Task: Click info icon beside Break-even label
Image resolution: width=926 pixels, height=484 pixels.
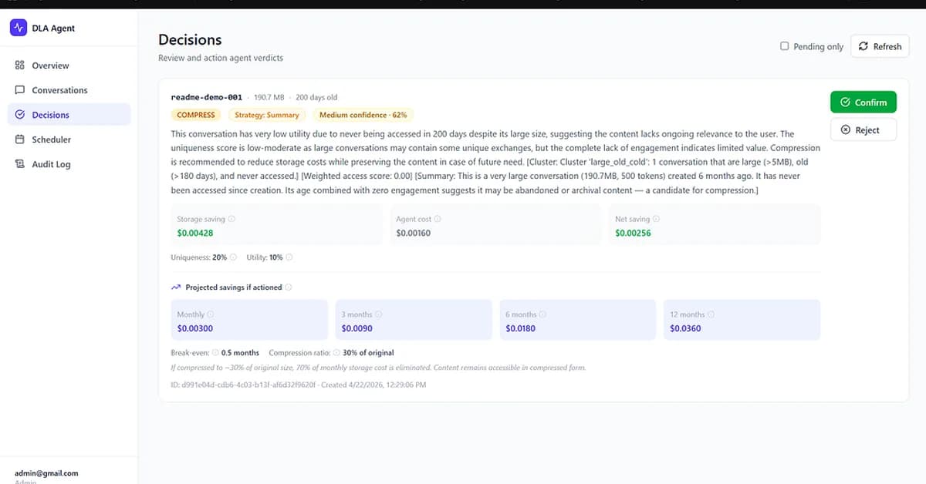Action: point(215,352)
